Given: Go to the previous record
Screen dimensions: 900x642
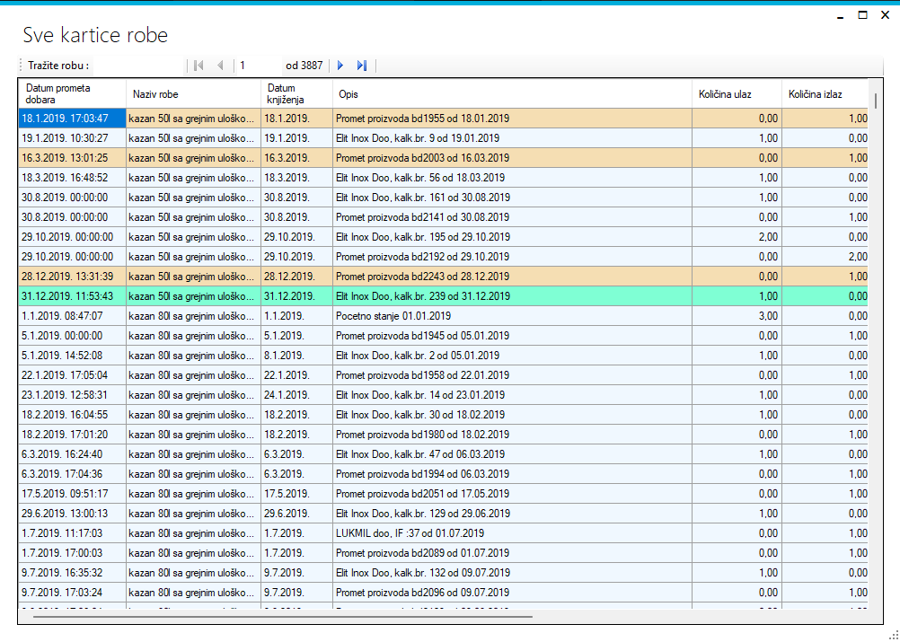Looking at the screenshot, I should [x=220, y=66].
